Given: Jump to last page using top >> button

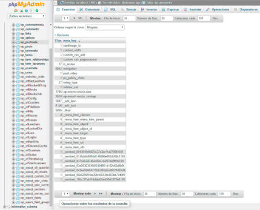Looking at the screenshot, I should pyautogui.click(x=80, y=19).
